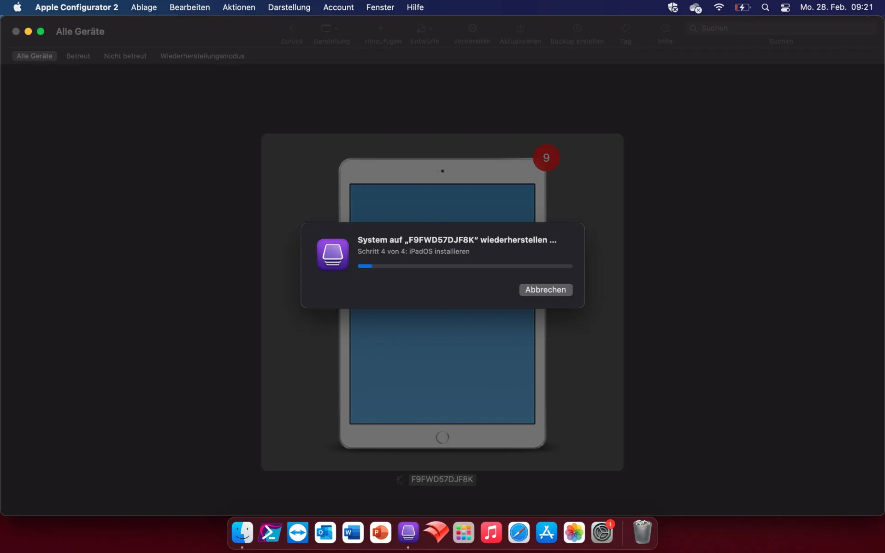Select the Betreut filter tab
This screenshot has width=885, height=553.
[x=78, y=56]
